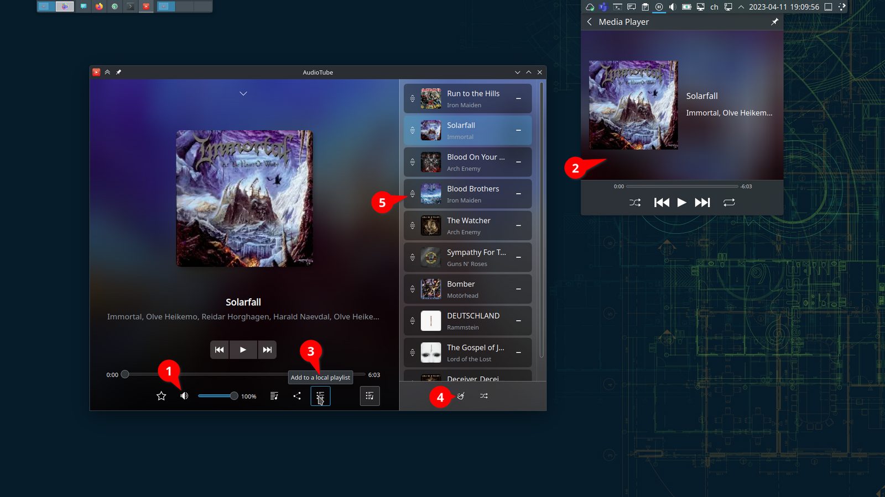Remove Bomber from the queue
The width and height of the screenshot is (885, 497).
518,289
